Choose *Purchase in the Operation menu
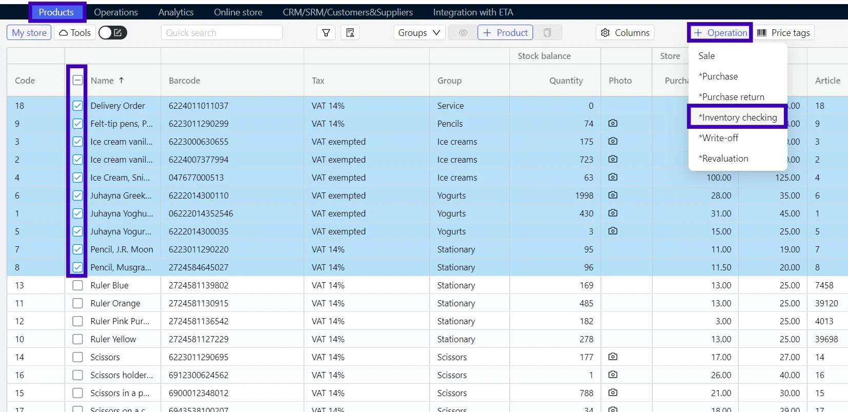The width and height of the screenshot is (848, 412). coord(738,76)
